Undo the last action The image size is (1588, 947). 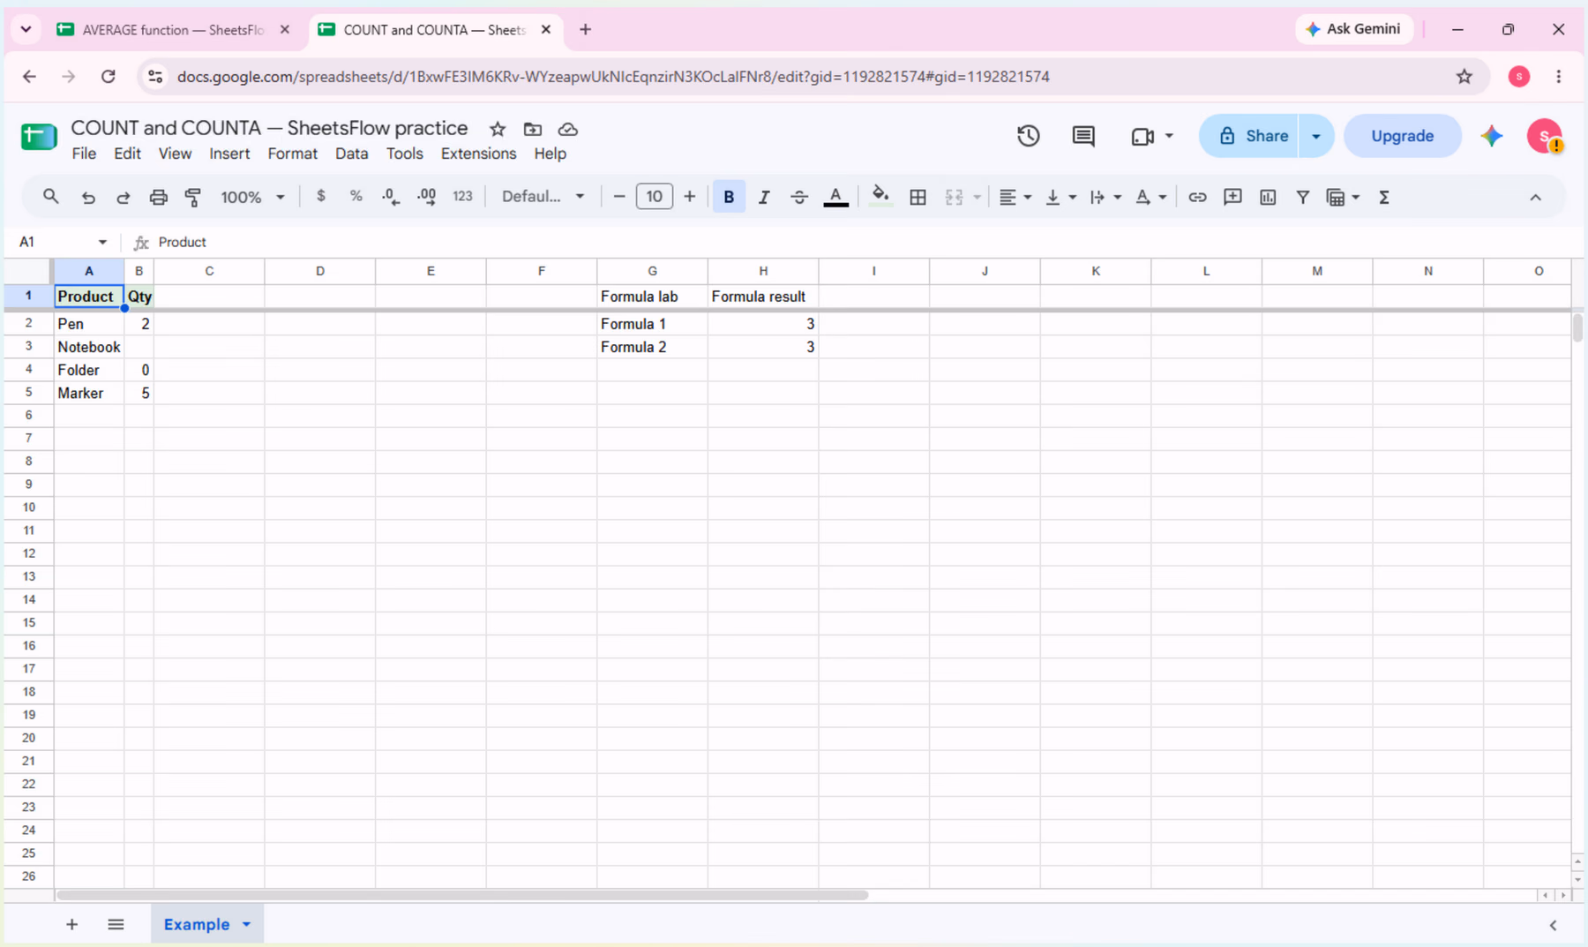coord(88,197)
